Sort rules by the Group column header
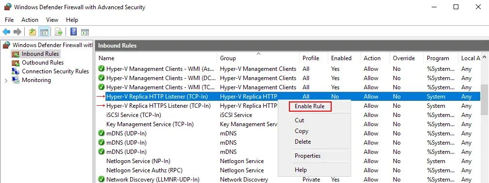This screenshot has height=183, width=489. point(228,58)
